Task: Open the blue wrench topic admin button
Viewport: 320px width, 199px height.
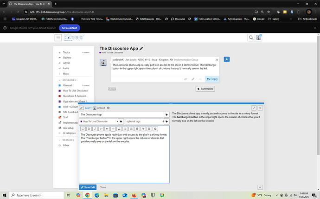Action: pos(227,59)
